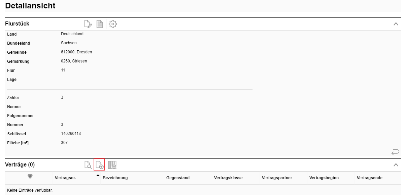Click the return arrow icon in Flurstück panel
This screenshot has width=401, height=195.
(x=395, y=152)
